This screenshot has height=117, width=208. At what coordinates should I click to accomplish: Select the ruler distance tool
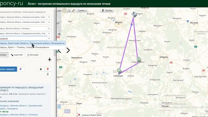point(73,10)
